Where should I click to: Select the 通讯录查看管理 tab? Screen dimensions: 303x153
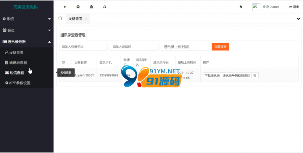73,35
